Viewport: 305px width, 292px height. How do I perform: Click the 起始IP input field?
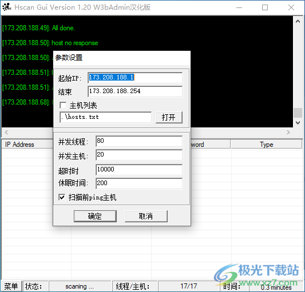[135, 78]
